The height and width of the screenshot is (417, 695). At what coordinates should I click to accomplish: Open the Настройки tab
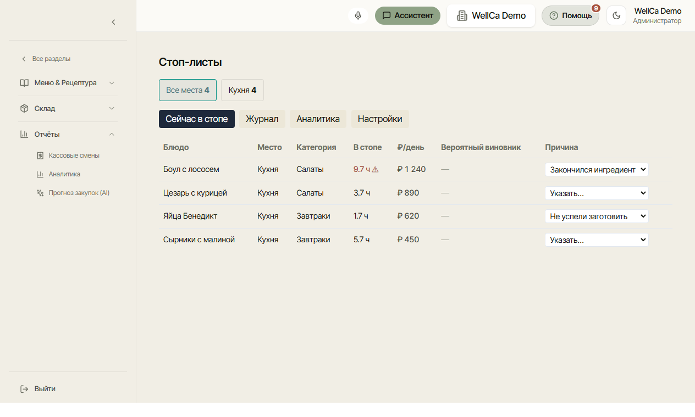pos(380,119)
